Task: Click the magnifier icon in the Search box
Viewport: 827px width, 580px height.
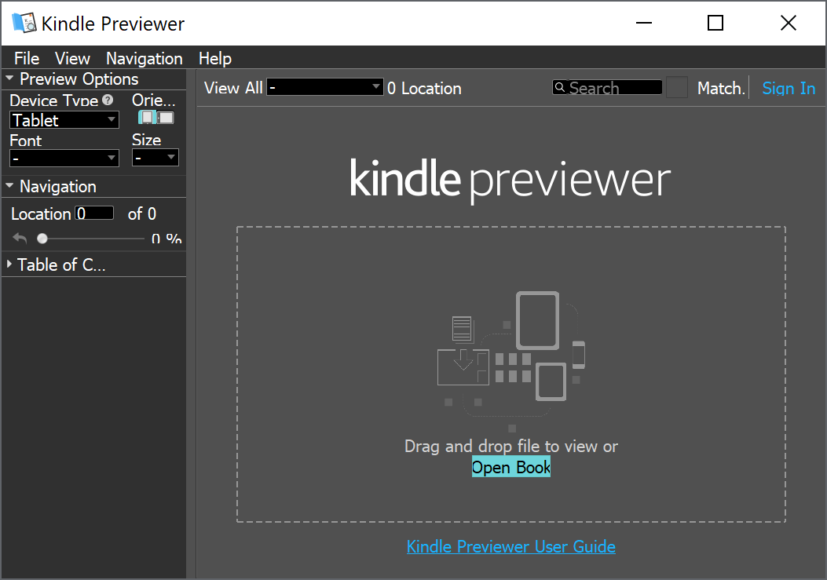Action: (560, 87)
